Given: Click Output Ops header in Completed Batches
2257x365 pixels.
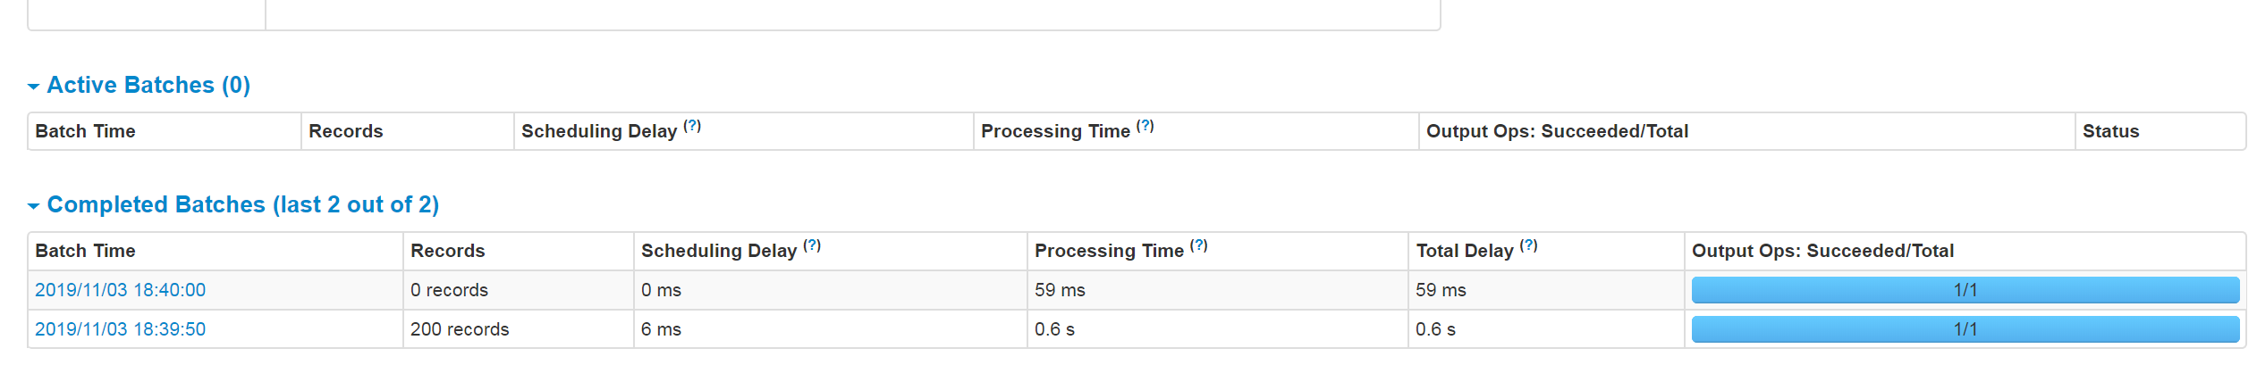Looking at the screenshot, I should point(1822,251).
